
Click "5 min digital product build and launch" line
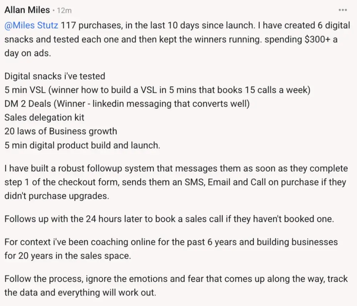(x=82, y=145)
